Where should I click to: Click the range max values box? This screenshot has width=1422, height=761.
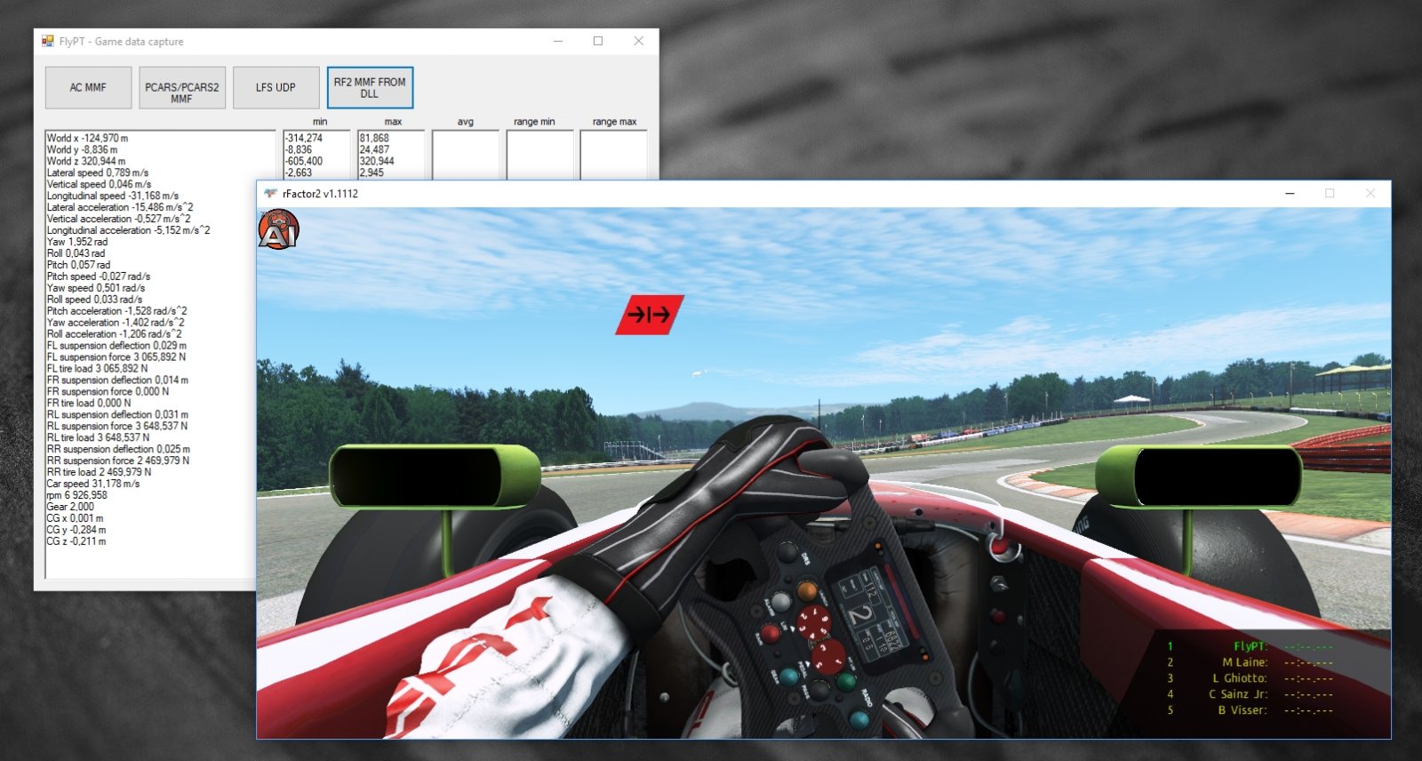click(613, 155)
